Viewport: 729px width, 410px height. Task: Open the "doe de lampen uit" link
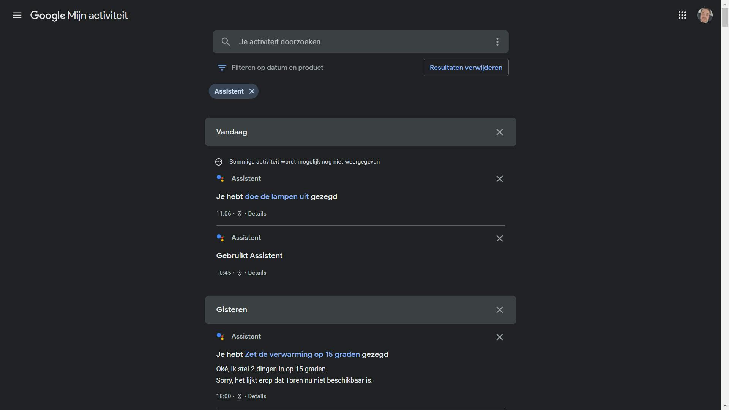pyautogui.click(x=277, y=197)
